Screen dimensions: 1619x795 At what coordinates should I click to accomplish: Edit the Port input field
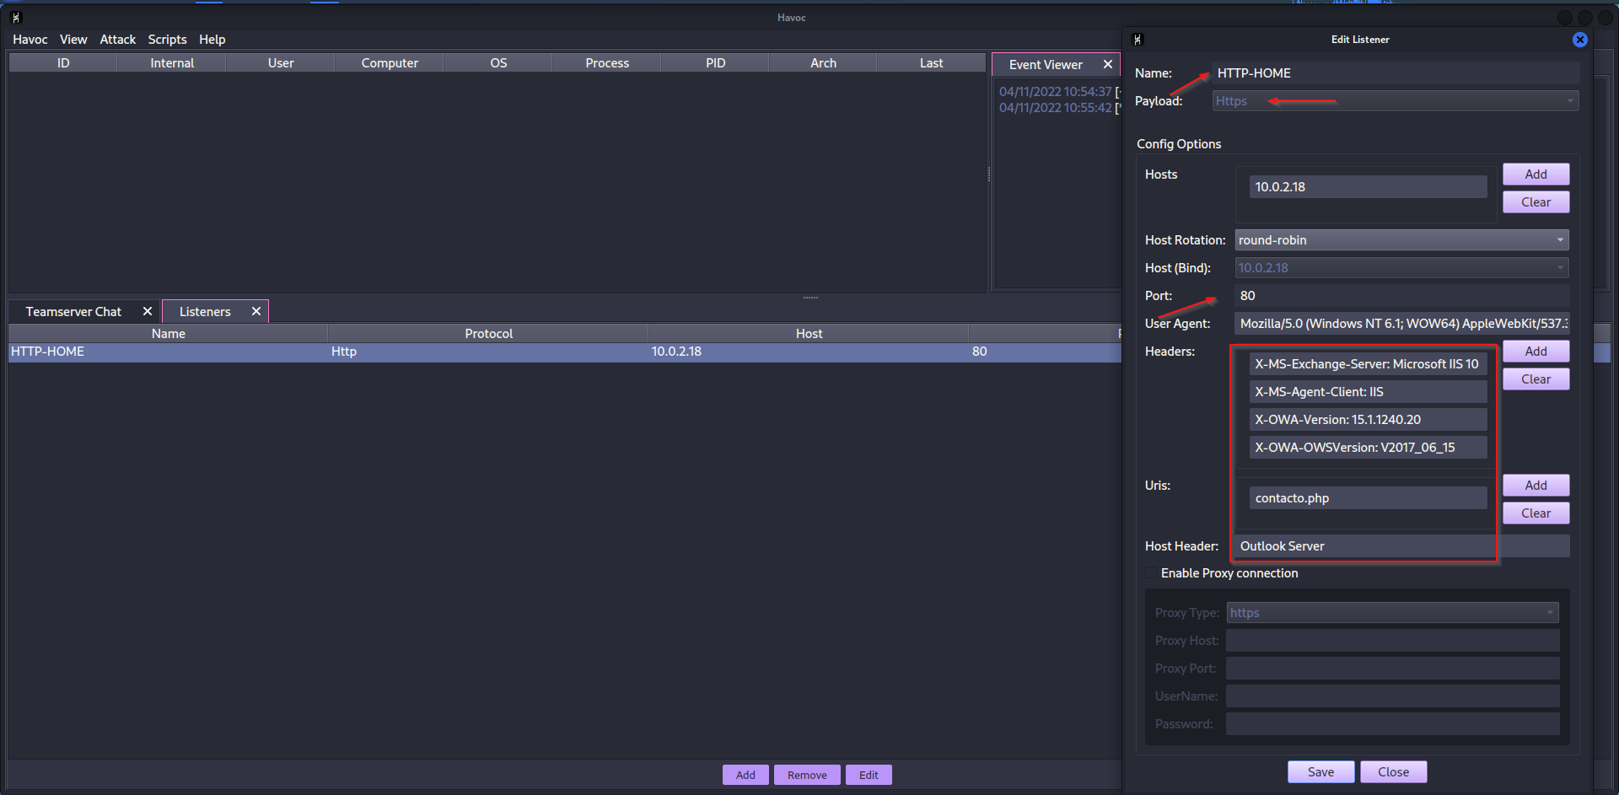[1400, 295]
